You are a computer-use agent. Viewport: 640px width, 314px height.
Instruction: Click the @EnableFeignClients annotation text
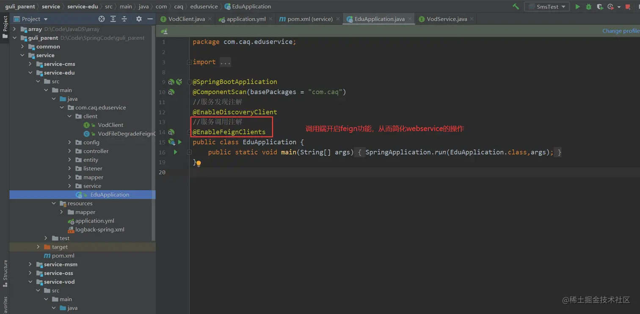click(229, 132)
